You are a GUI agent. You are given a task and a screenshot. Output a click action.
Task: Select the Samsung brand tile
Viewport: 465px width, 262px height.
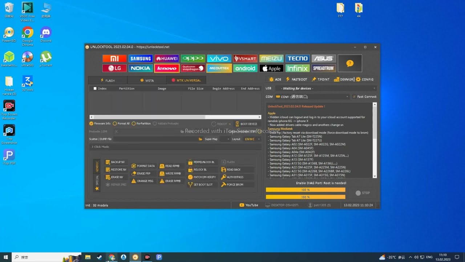pyautogui.click(x=141, y=59)
